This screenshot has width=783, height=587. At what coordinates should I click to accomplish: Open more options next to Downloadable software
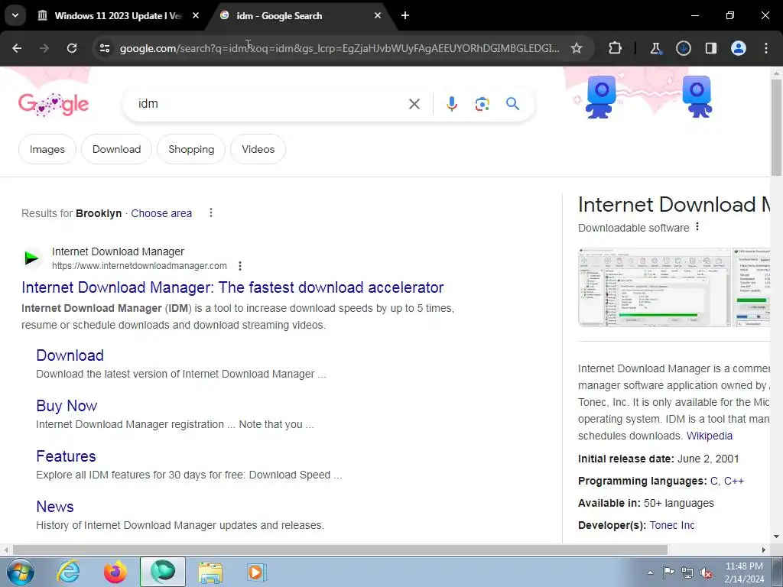(697, 227)
